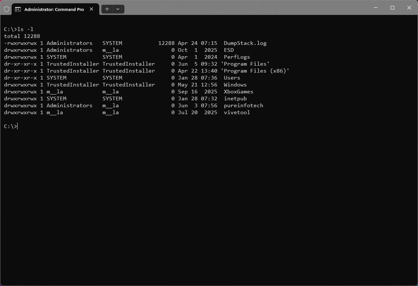
Task: Click the 'Jul 20 2025' date of vivetool
Action: 198,113
